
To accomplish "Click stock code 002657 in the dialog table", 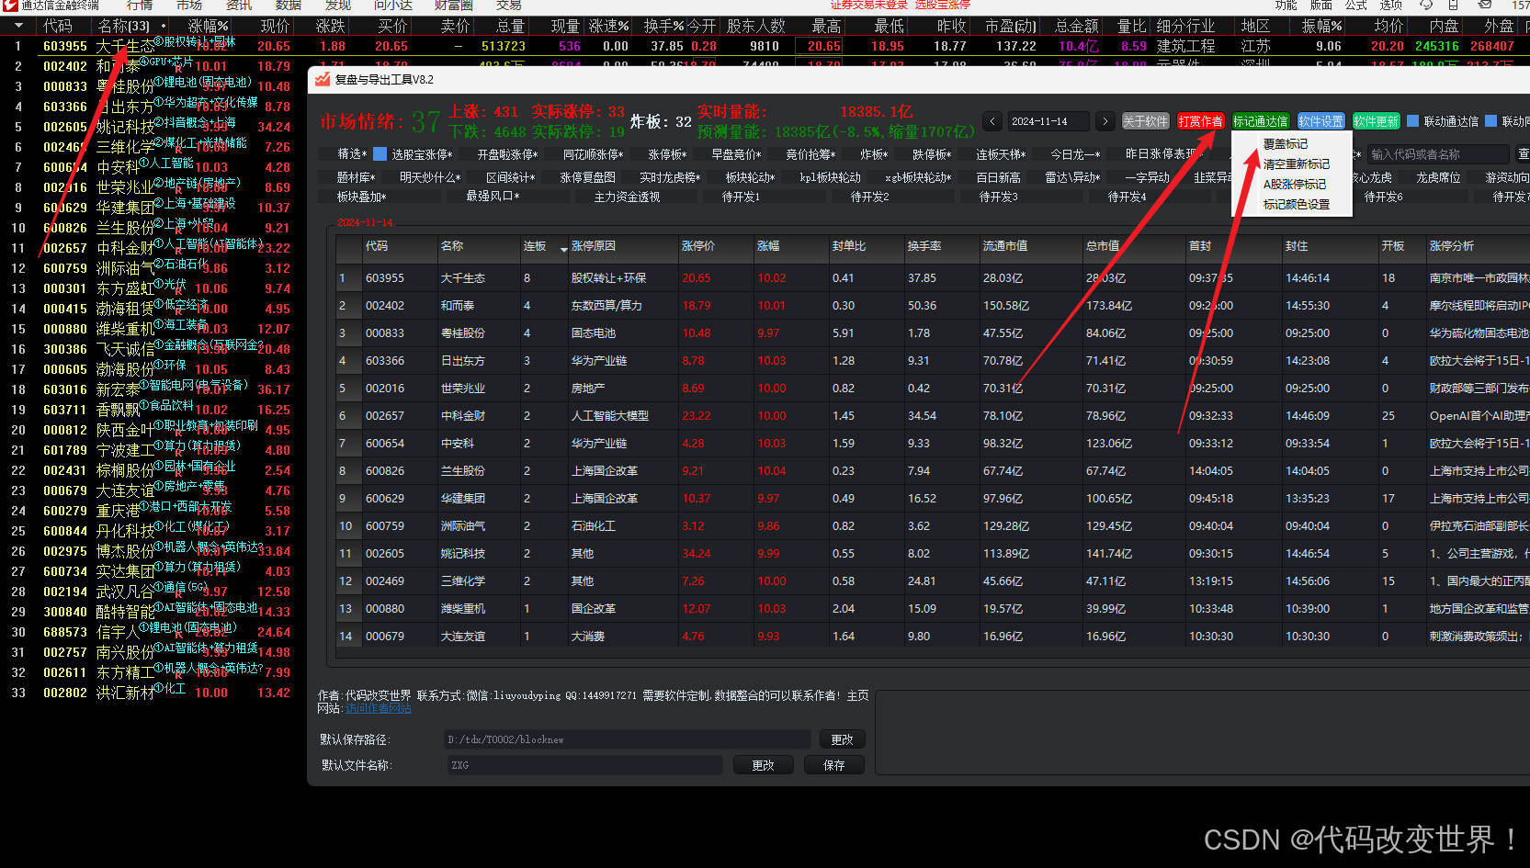I will (385, 416).
